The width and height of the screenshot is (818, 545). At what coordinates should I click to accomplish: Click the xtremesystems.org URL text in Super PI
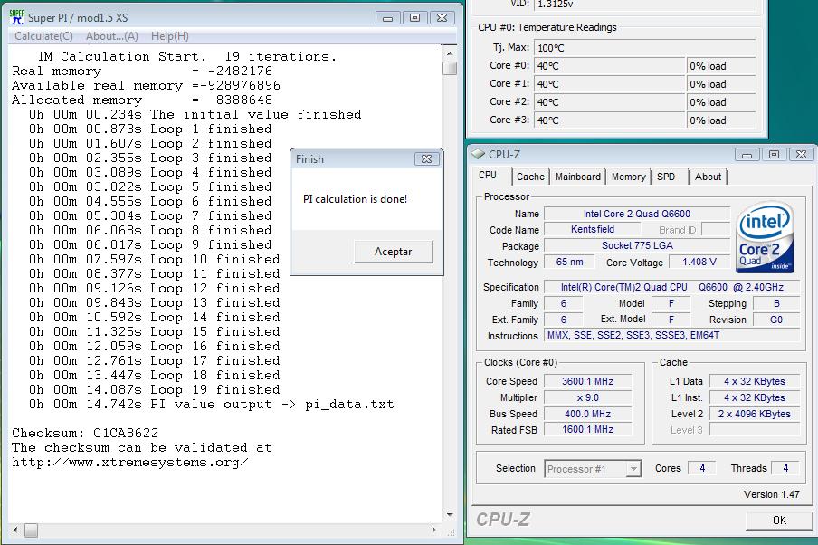(x=130, y=463)
